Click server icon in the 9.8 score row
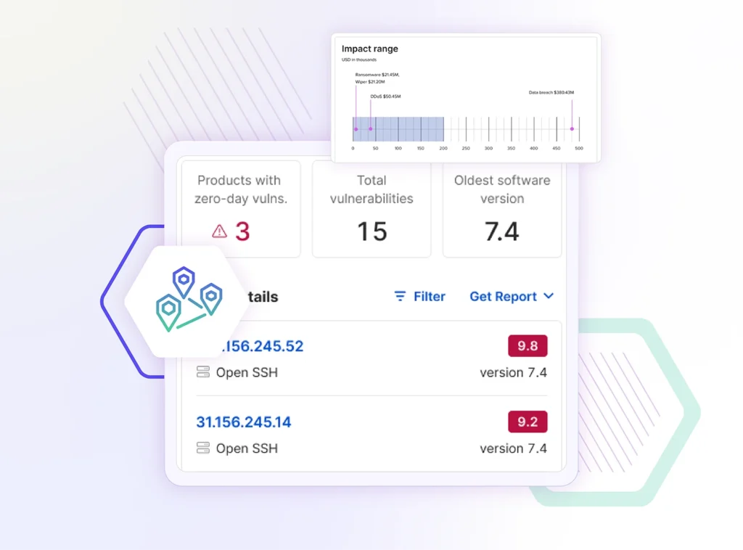The height and width of the screenshot is (550, 743). (203, 372)
